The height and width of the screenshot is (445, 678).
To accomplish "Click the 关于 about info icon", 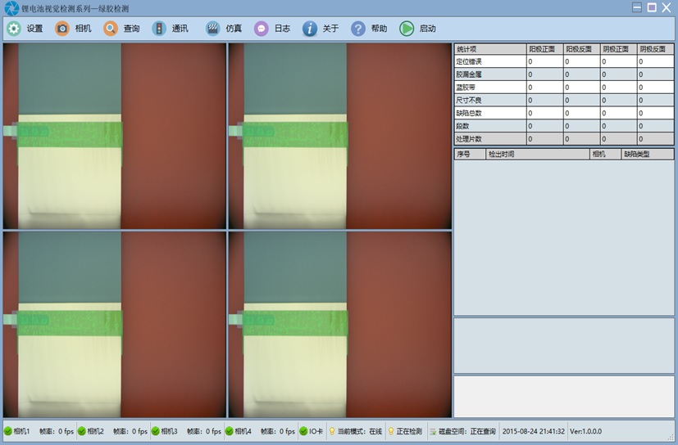I will point(310,29).
